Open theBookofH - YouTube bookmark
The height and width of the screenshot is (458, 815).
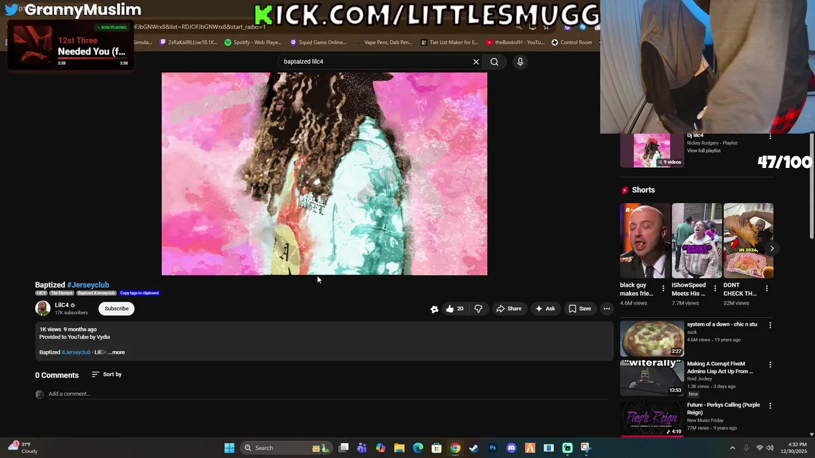pyautogui.click(x=515, y=43)
